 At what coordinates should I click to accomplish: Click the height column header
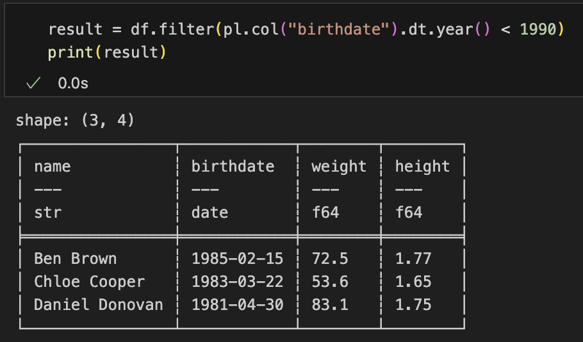[422, 167]
